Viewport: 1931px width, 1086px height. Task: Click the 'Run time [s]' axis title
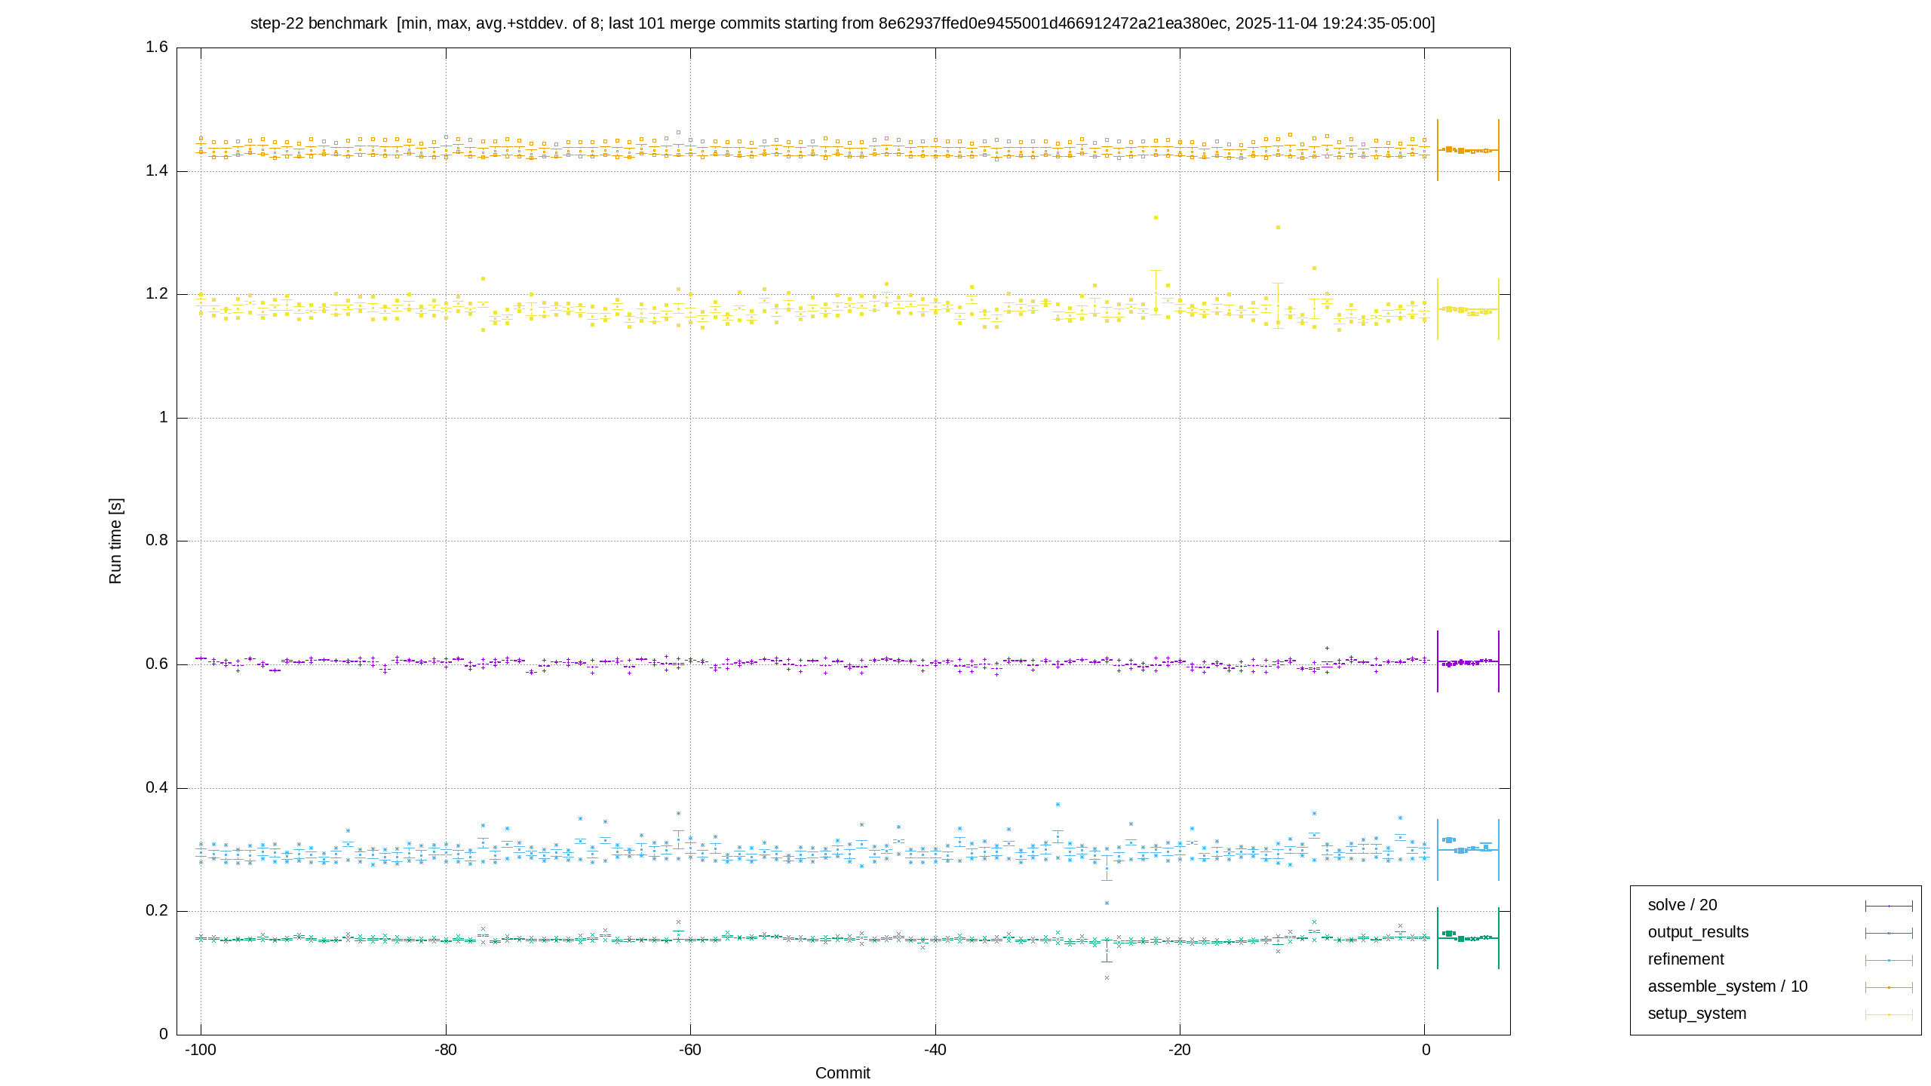click(115, 541)
